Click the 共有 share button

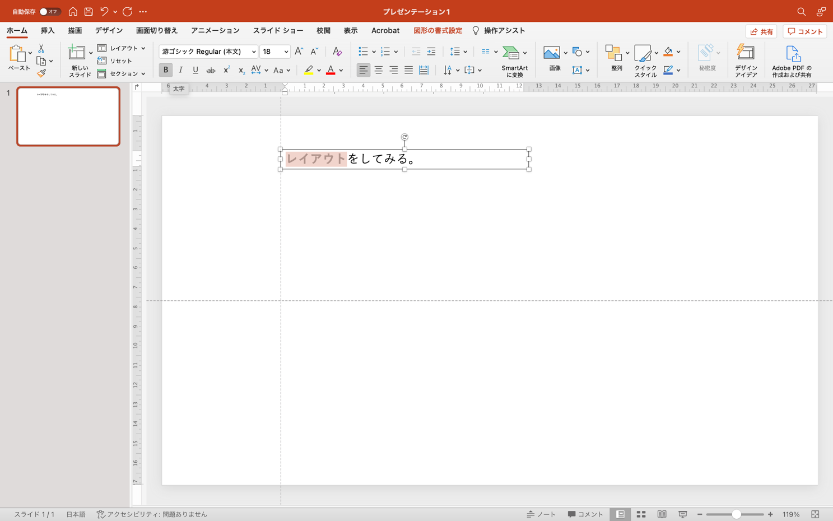(761, 31)
